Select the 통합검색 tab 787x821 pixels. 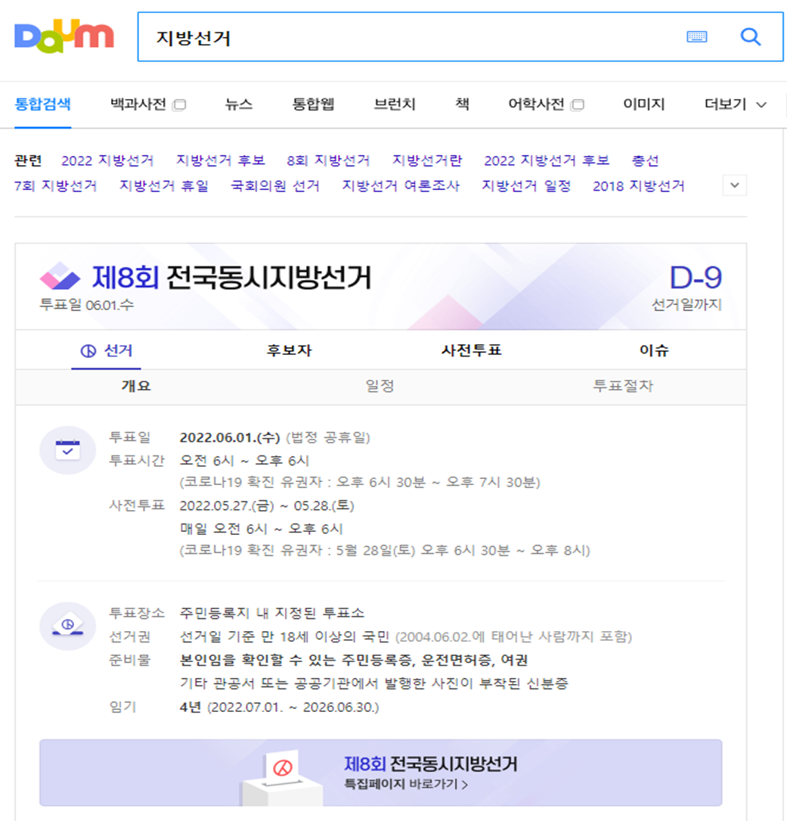pos(42,104)
